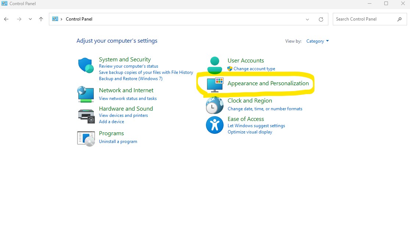Open the View by Category dropdown
The image size is (410, 229).
317,41
